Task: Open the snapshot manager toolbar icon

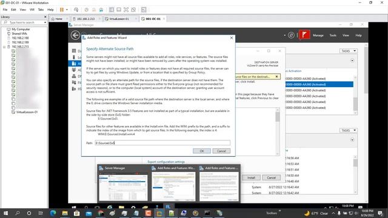Action: pos(101,10)
